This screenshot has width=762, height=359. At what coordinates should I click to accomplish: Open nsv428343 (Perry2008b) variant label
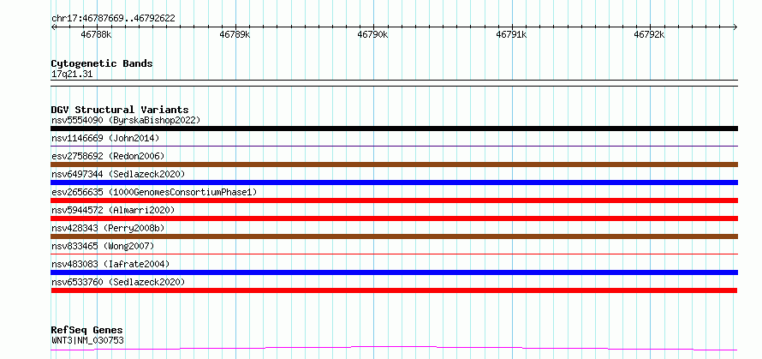pos(108,228)
